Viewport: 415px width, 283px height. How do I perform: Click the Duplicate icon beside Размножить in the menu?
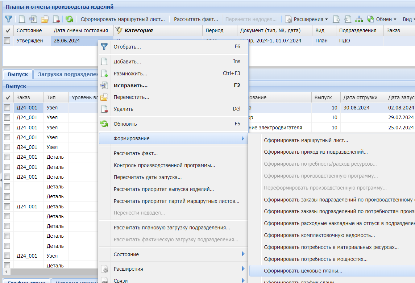click(104, 74)
